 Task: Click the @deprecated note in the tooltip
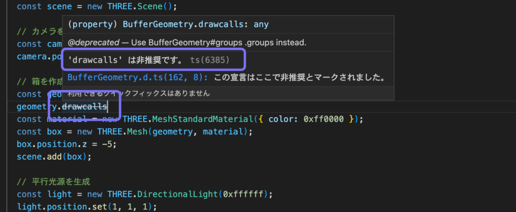(187, 42)
